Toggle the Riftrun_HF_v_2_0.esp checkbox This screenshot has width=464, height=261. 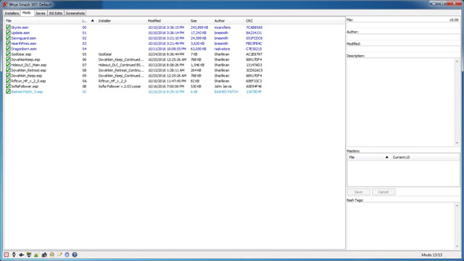(x=8, y=80)
